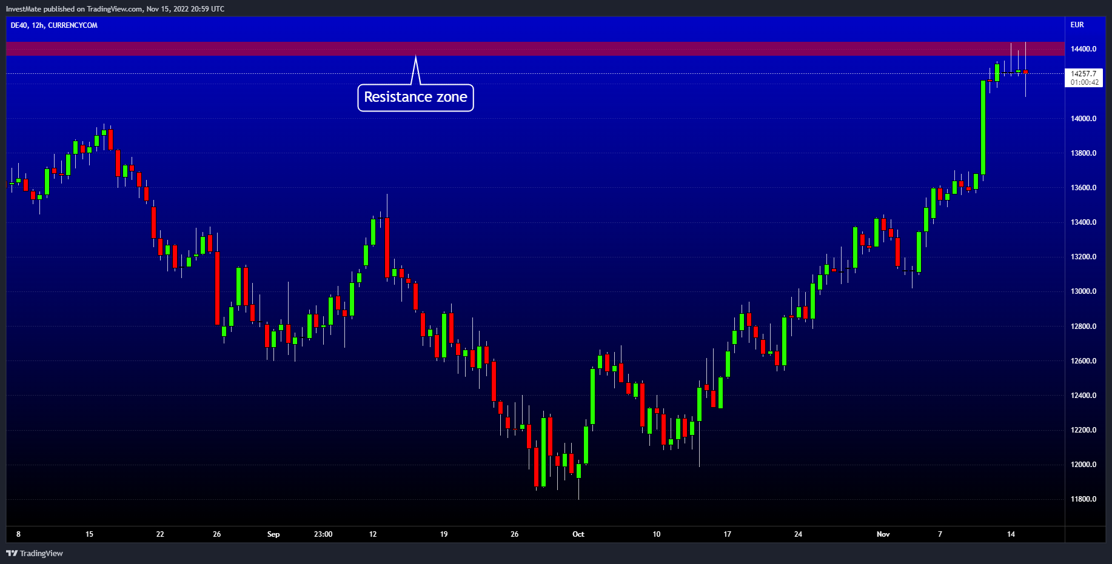The image size is (1112, 564).
Task: Click the '26' label left of Sep
Action: (x=217, y=534)
